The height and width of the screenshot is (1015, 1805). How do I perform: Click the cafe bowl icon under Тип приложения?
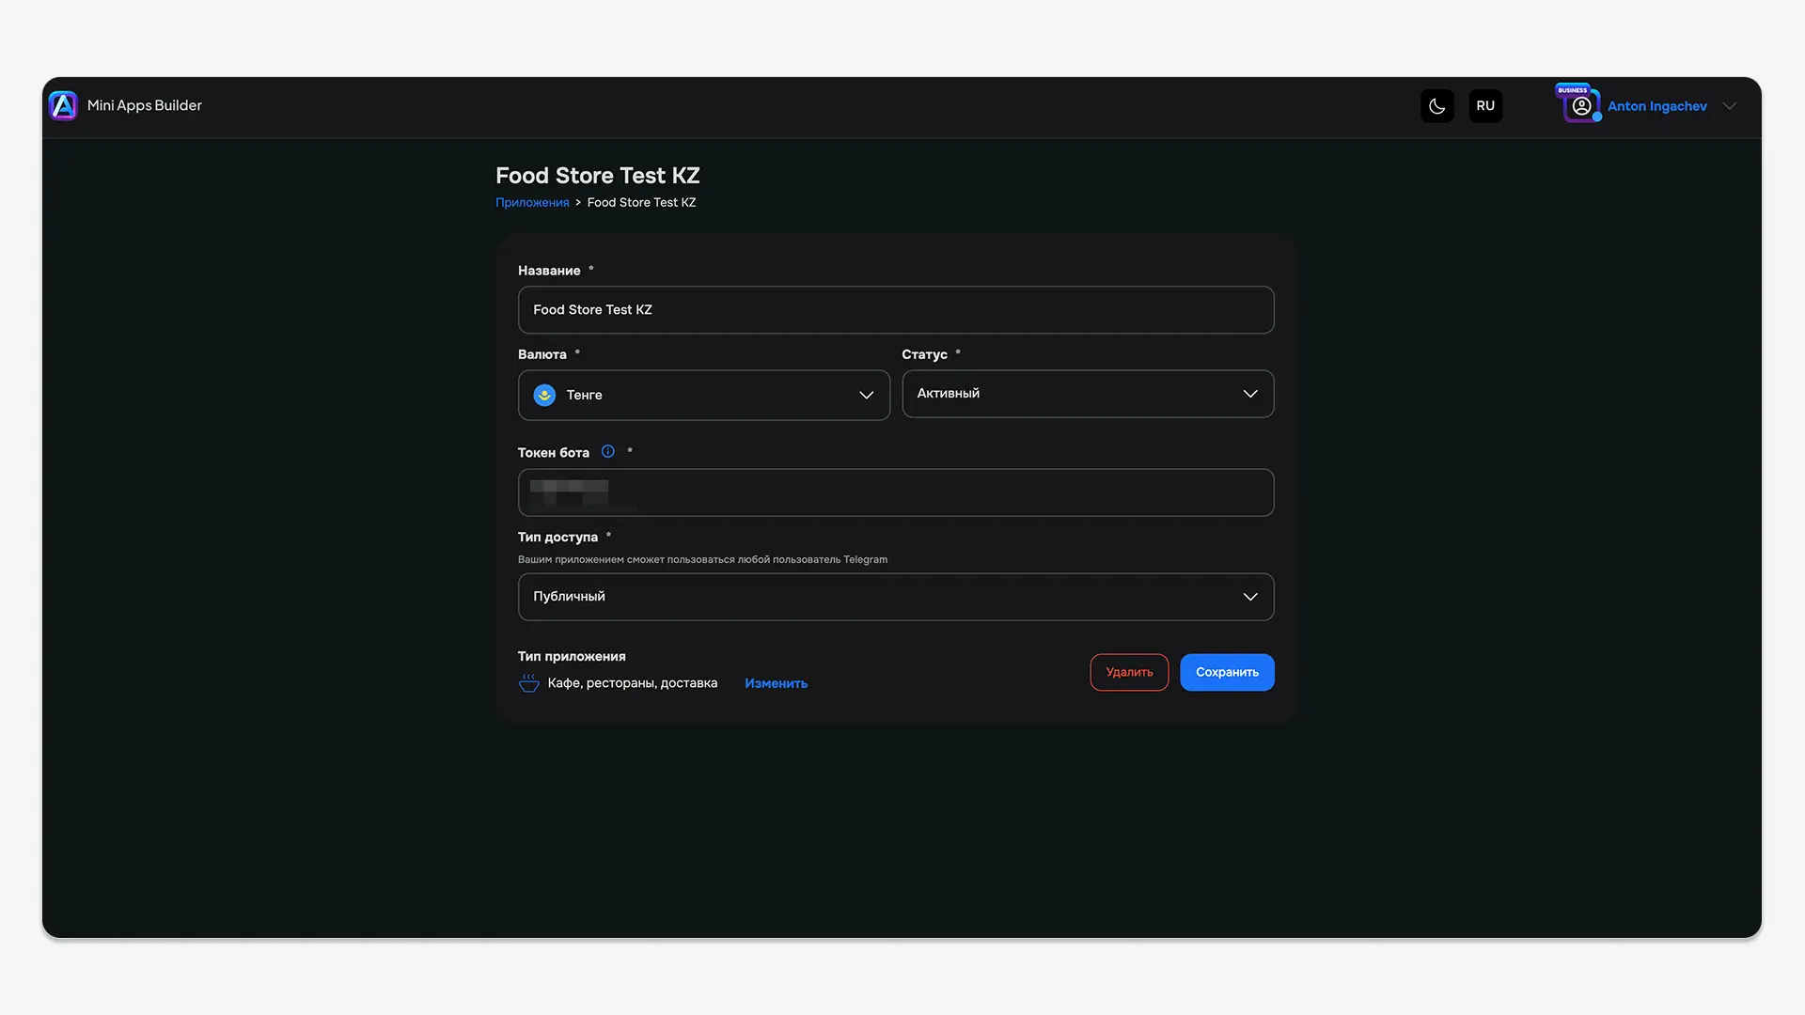[529, 683]
